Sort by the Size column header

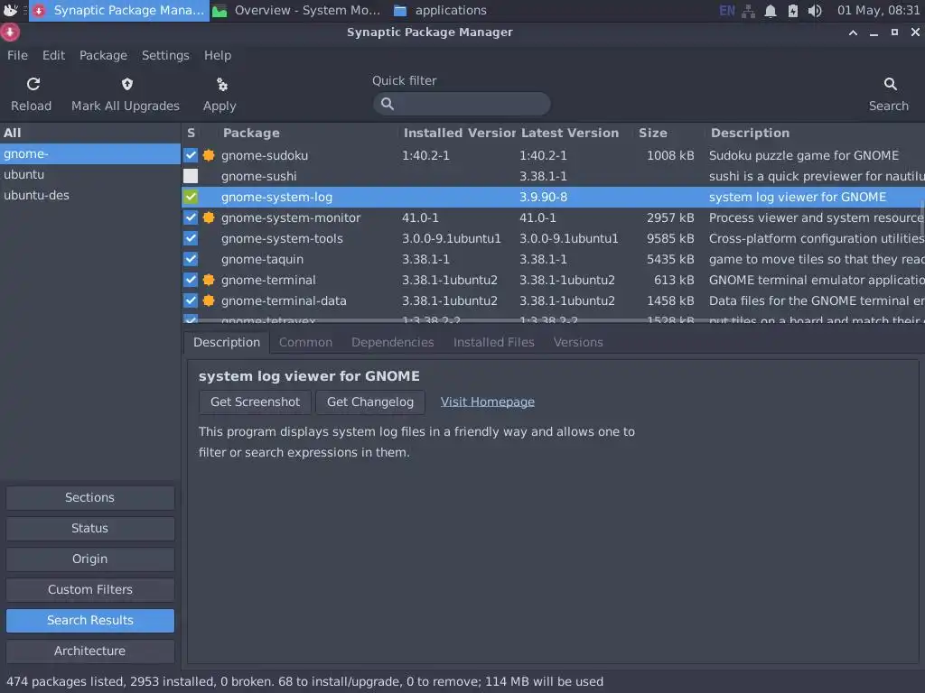click(x=669, y=134)
